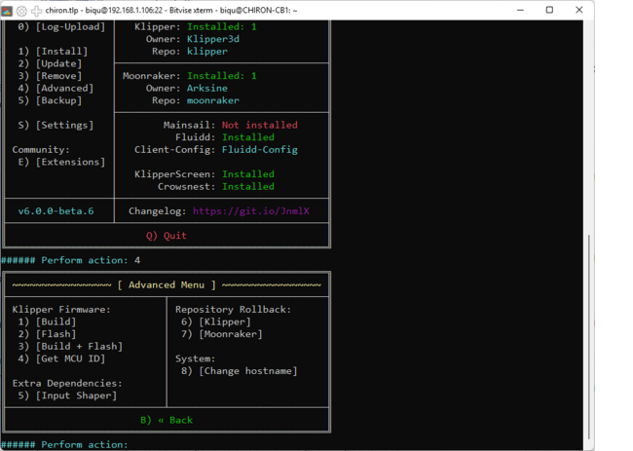Click the [Input Shaper] entry

(x=76, y=395)
